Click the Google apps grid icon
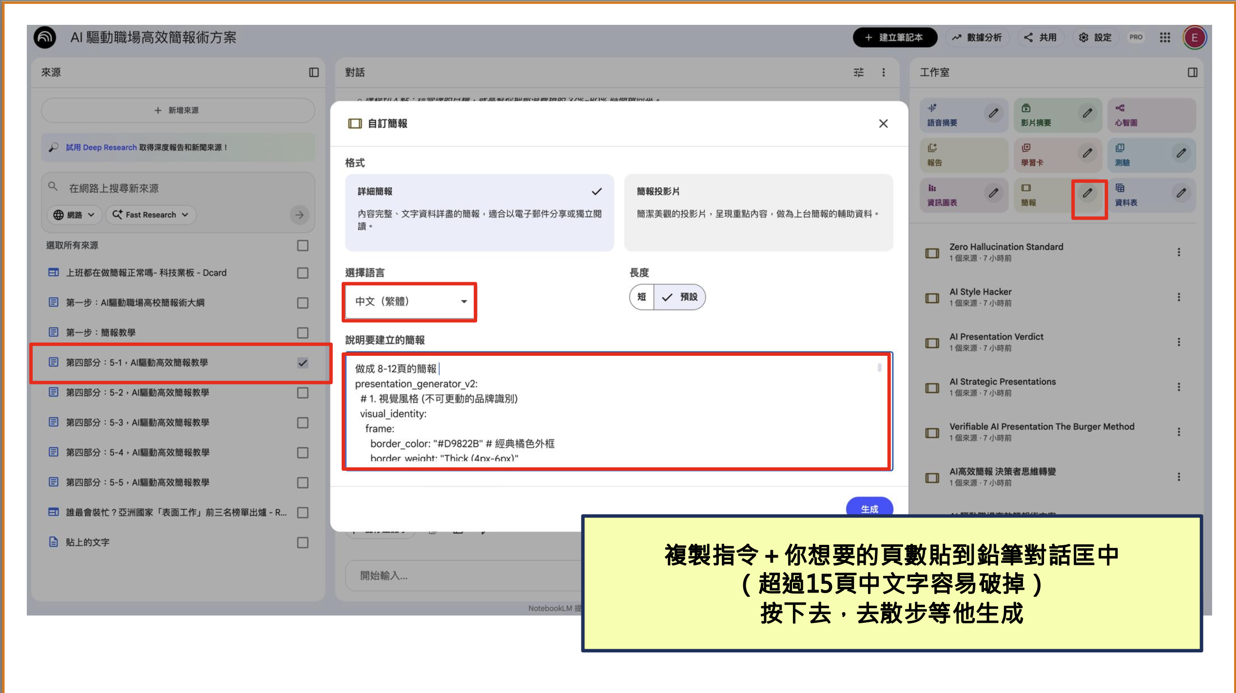 click(x=1165, y=38)
